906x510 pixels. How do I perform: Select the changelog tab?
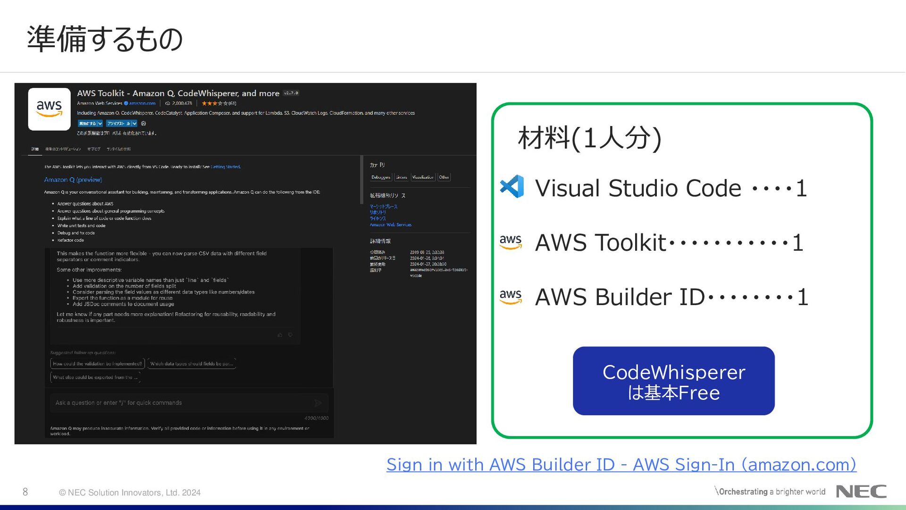coord(94,149)
